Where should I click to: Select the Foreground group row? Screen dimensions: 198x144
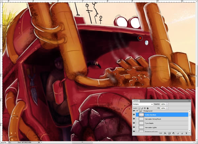click(162, 111)
